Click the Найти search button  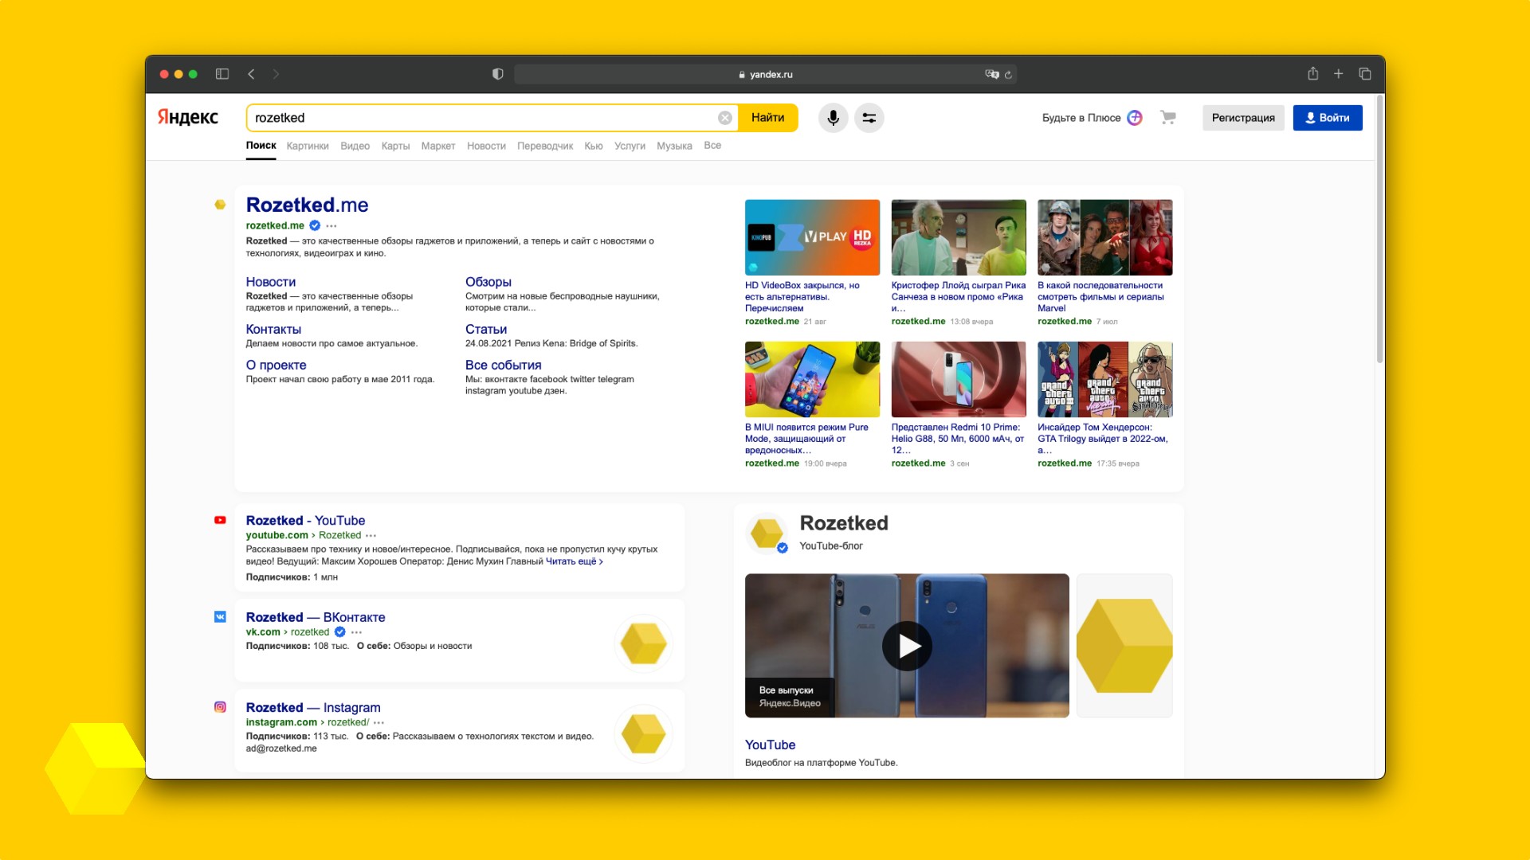point(768,118)
